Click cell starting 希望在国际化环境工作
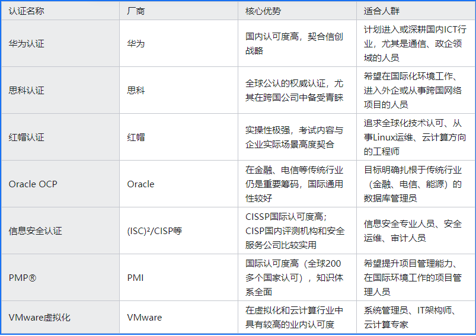Screen dimensions: 476x336 pyautogui.click(x=416, y=90)
